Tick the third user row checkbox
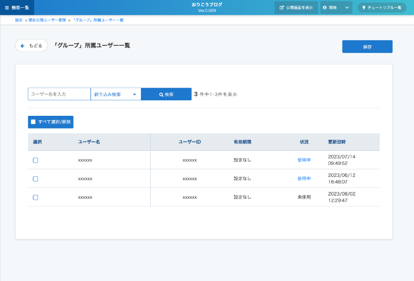The height and width of the screenshot is (281, 414). 35,197
